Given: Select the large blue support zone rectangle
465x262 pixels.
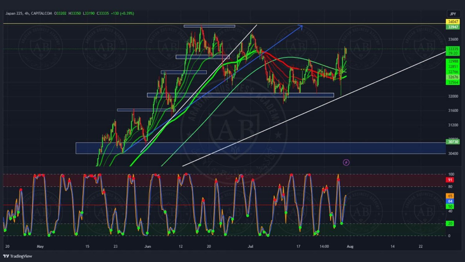Looking at the screenshot, I should pyautogui.click(x=260, y=148).
